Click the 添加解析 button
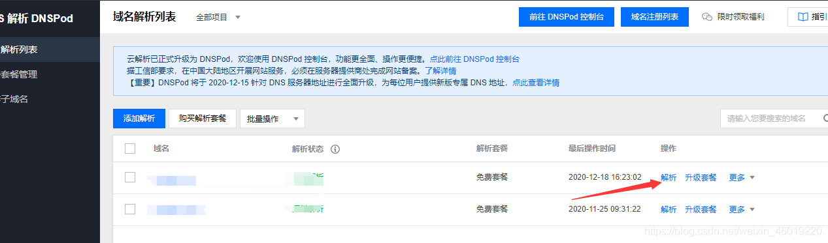This screenshot has width=828, height=243. coord(139,118)
